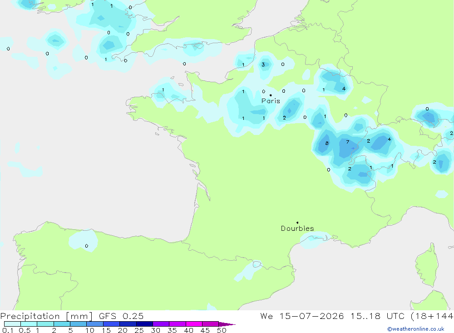Click the '40' legend scale label
Screen dimensions: 454x333
click(x=188, y=330)
